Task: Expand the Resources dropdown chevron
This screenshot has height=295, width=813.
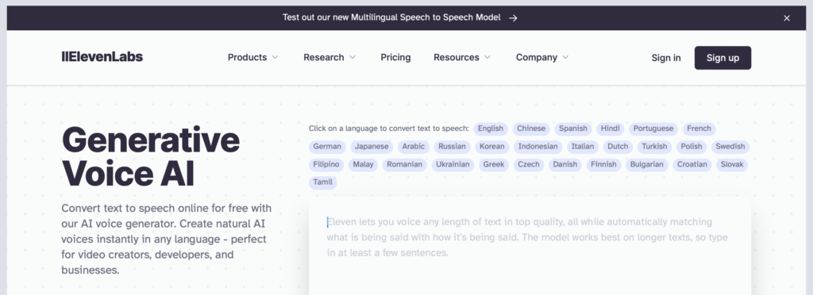Action: point(487,57)
